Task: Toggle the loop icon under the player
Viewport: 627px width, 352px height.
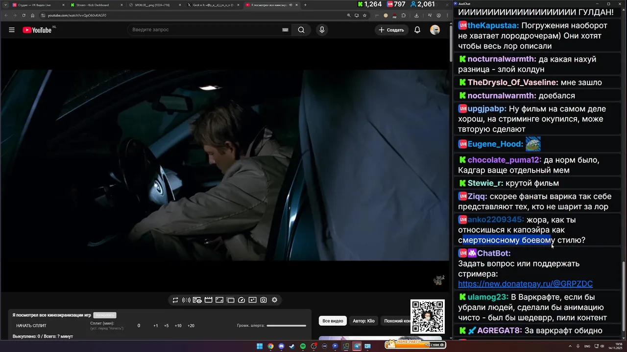Action: [175, 300]
